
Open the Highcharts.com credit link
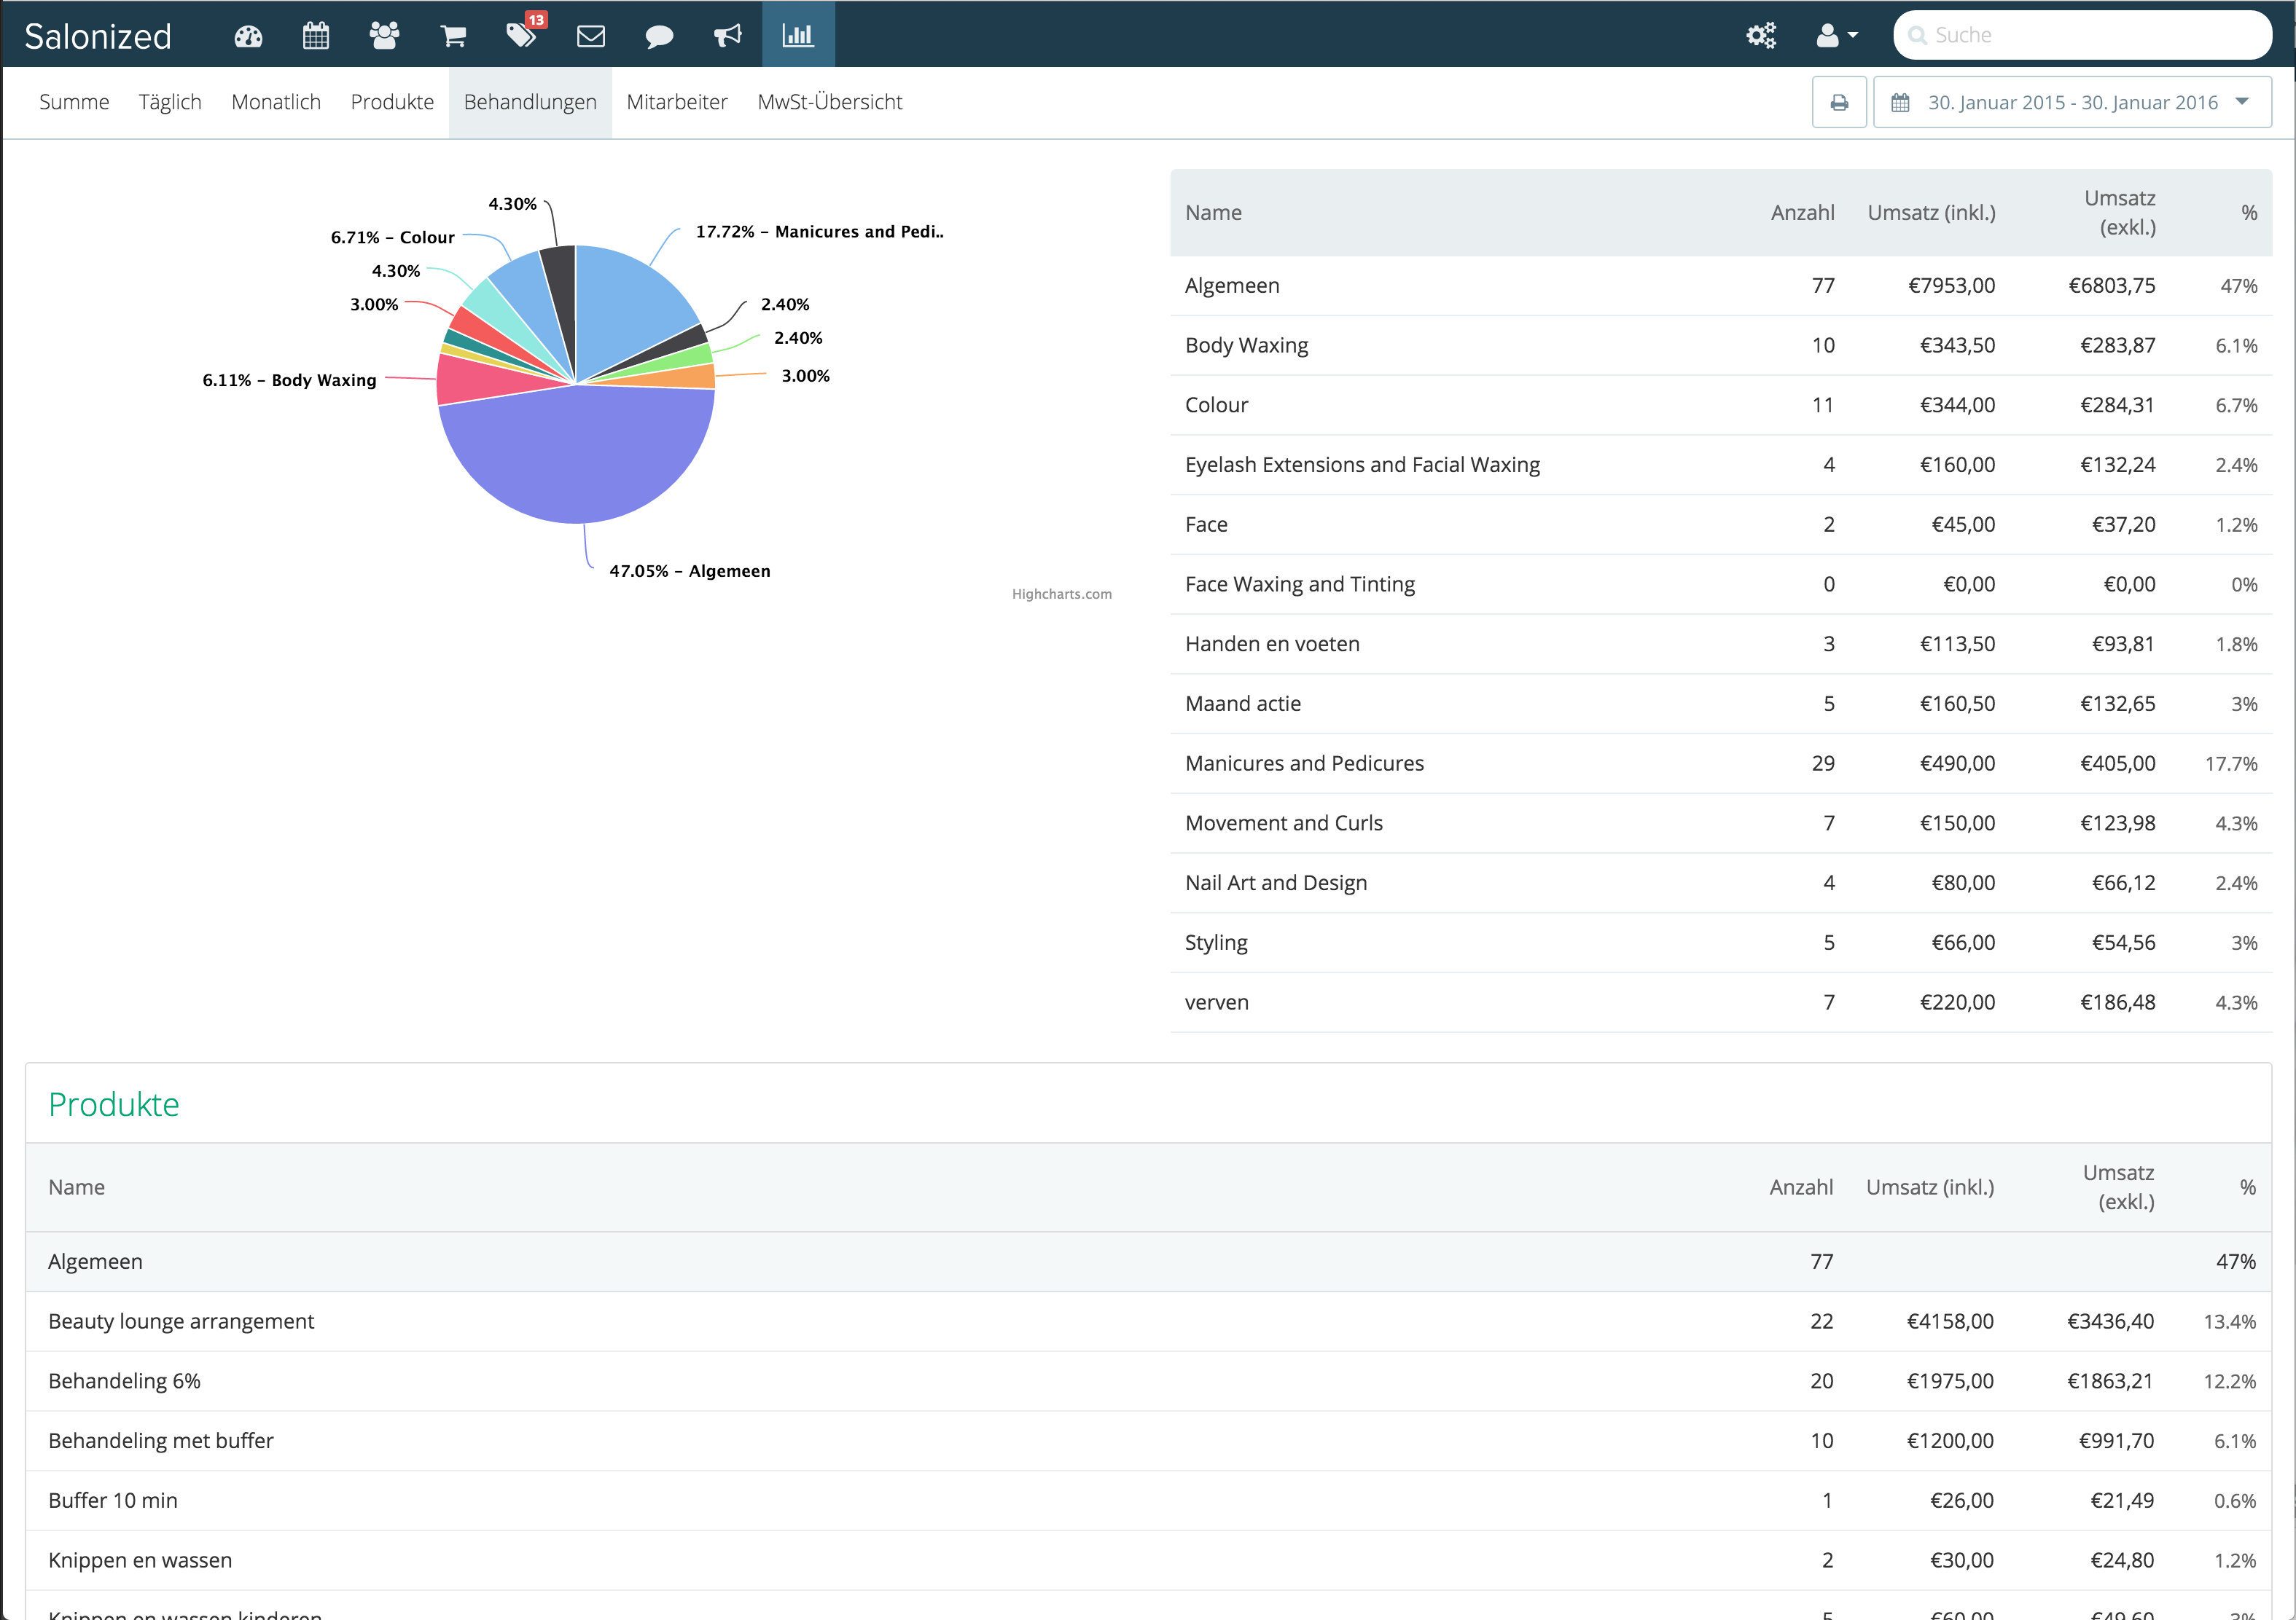point(1061,593)
